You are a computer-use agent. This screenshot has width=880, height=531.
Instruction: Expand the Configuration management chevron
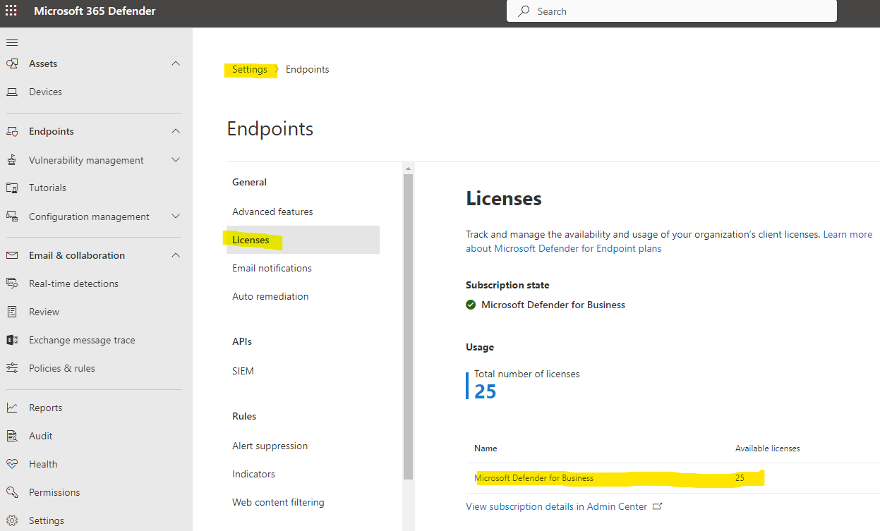click(x=176, y=216)
